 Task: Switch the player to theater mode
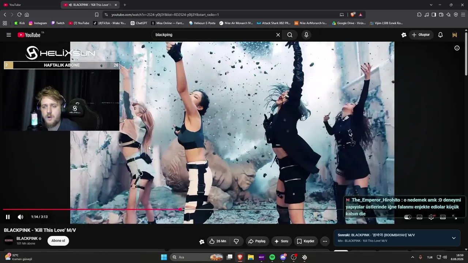click(443, 217)
